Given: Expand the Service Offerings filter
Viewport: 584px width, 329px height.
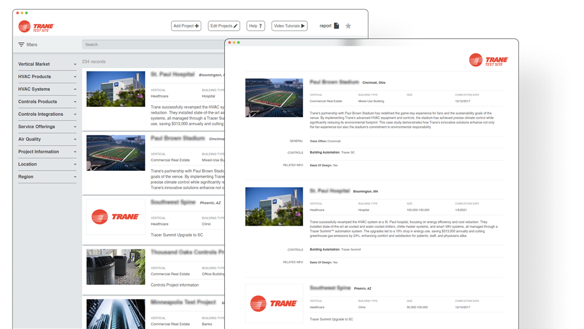Looking at the screenshot, I should [x=47, y=126].
